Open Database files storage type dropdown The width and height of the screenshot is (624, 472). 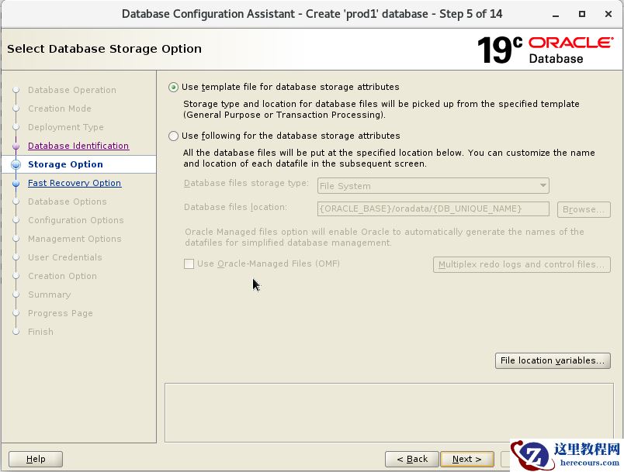click(x=433, y=186)
